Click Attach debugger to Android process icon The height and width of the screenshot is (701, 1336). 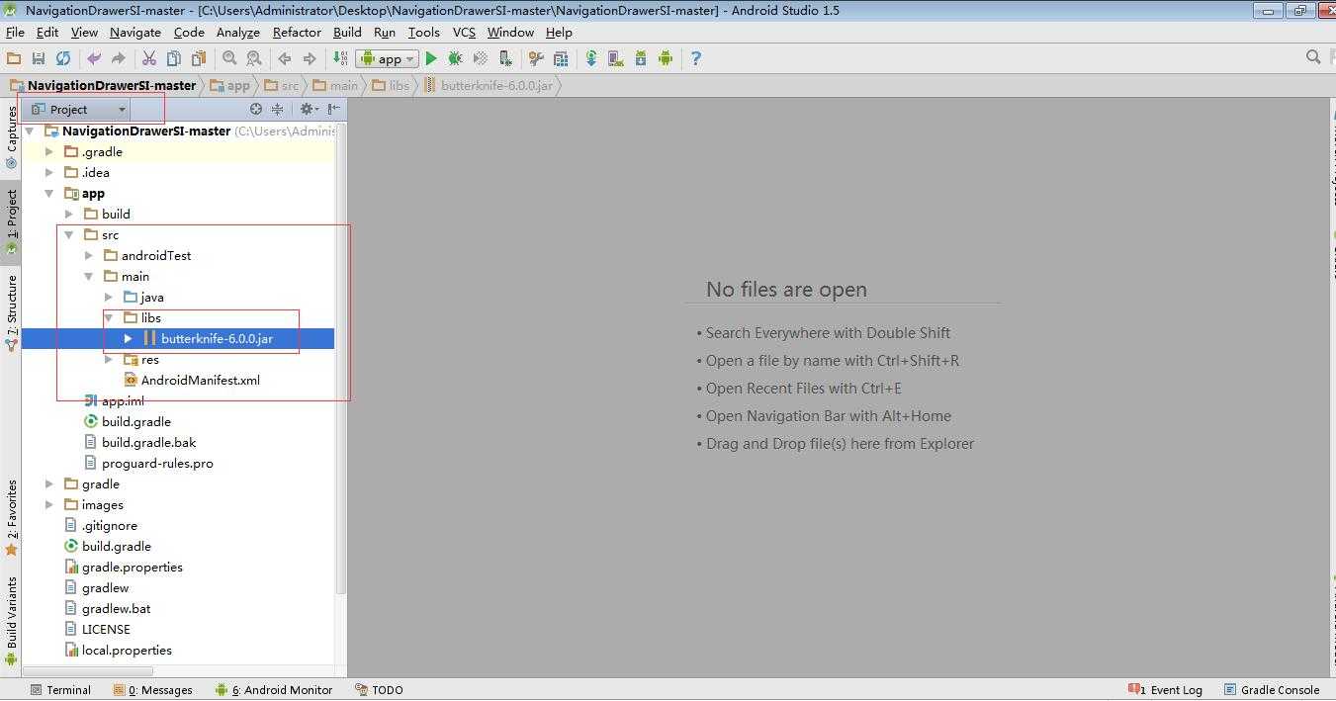pyautogui.click(x=505, y=58)
